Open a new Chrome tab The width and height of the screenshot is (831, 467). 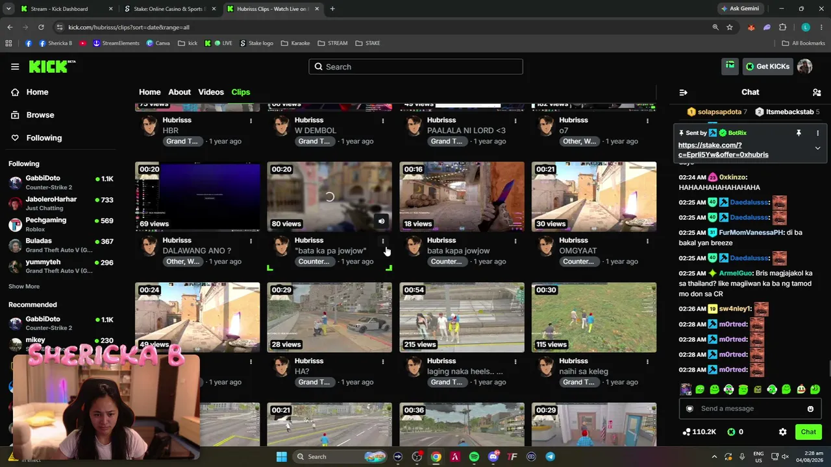332,9
